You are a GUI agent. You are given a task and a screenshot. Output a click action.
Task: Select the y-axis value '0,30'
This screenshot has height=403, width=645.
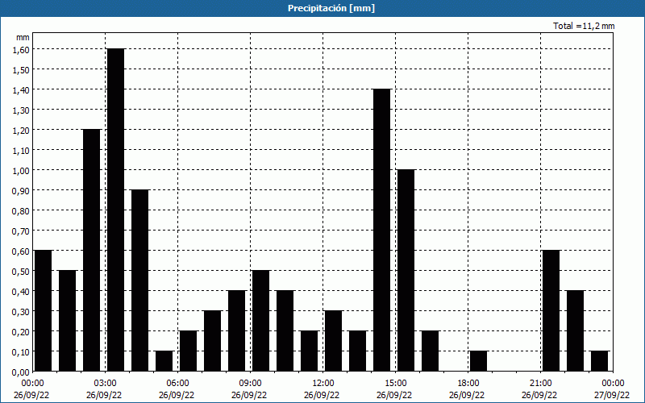21,311
